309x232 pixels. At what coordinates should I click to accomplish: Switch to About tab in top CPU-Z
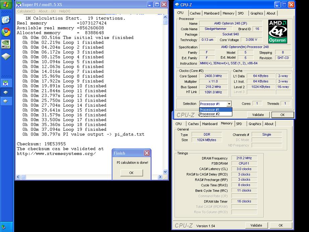pyautogui.click(x=271, y=13)
